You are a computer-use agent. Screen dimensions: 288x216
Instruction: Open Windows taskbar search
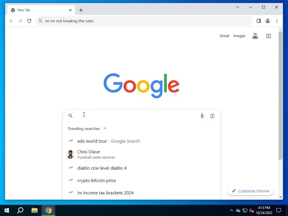point(20,210)
